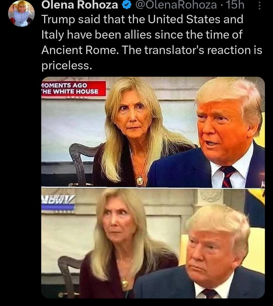Click the gold pendant in top photo
273x306 pixels.
140,181
